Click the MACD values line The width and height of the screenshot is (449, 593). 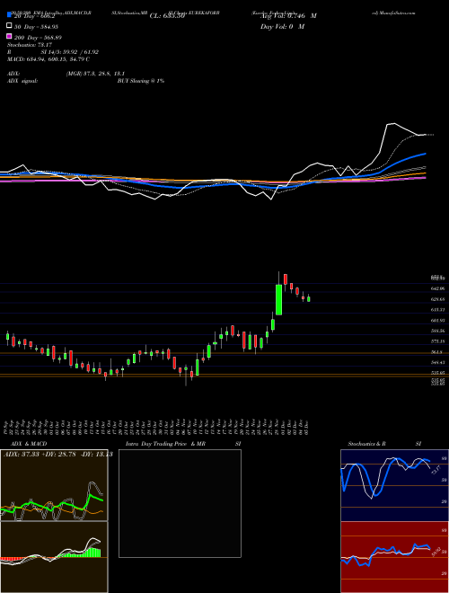[x=48, y=59]
